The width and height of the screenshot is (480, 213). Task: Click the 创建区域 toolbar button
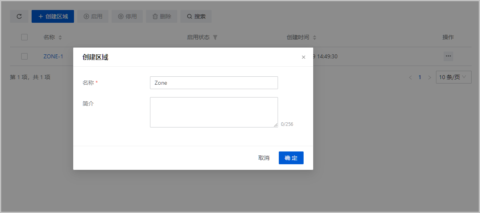click(x=53, y=16)
